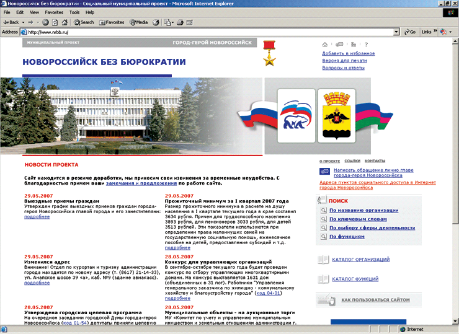Open the Mail dropdown arrow
459x334 pixels.
[172, 22]
